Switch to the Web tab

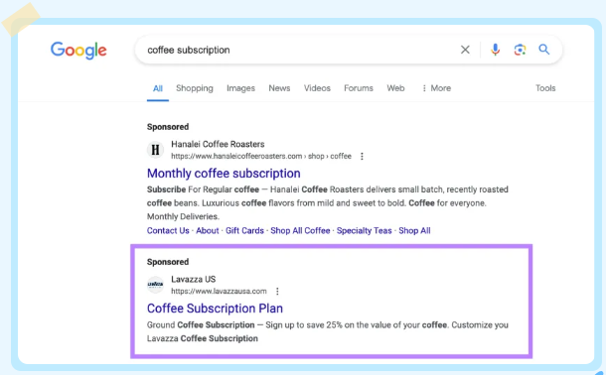(x=395, y=88)
